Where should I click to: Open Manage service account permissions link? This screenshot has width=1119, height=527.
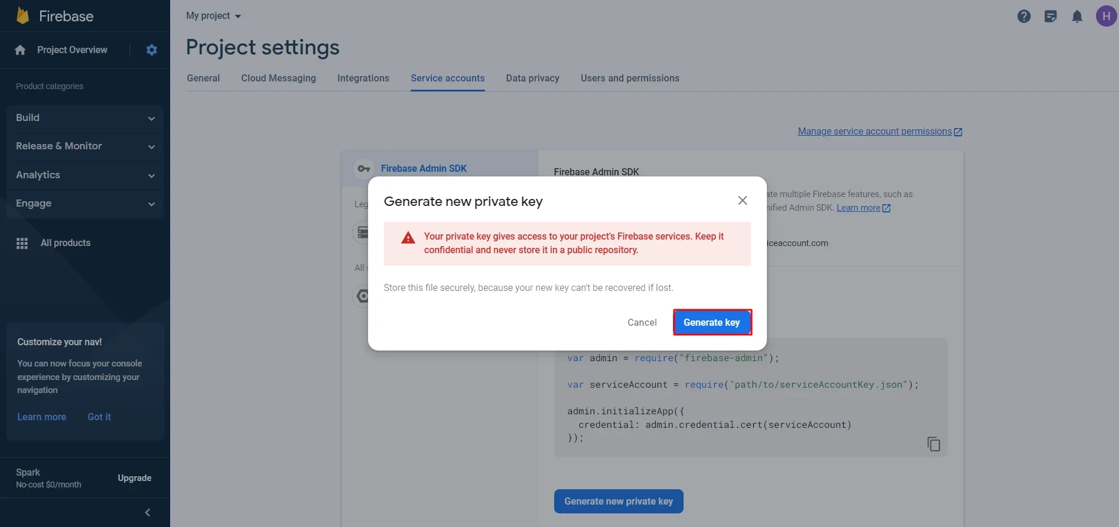click(x=875, y=132)
